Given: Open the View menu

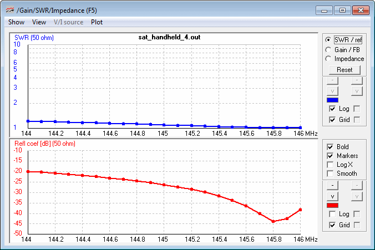Looking at the screenshot, I should click(x=39, y=22).
